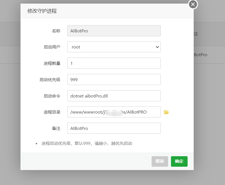Click the 备注 label beside the remark field

pyautogui.click(x=56, y=129)
